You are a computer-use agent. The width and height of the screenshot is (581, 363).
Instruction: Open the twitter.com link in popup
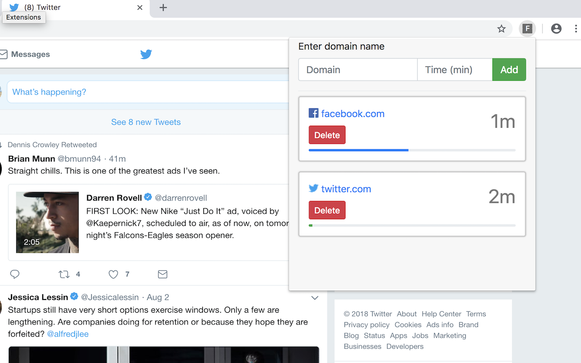(346, 189)
